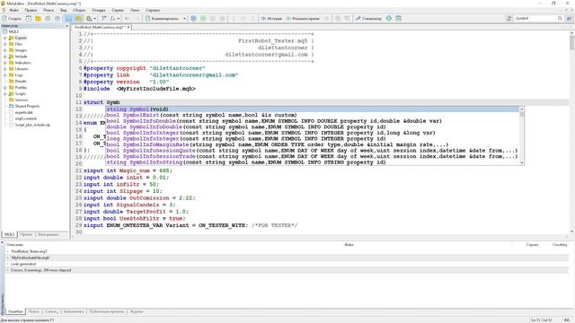Click the teal calendar icon in toolbar
The image size is (575, 323).
[398, 18]
